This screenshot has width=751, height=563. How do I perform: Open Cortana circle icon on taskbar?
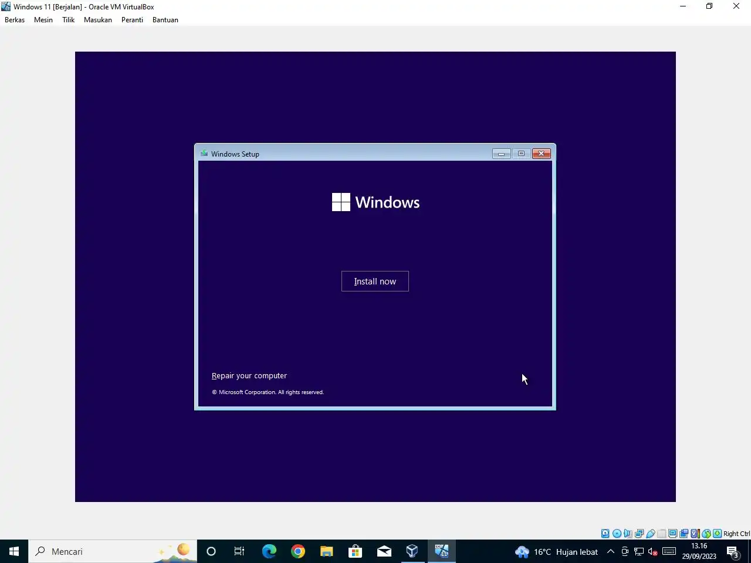coord(211,551)
